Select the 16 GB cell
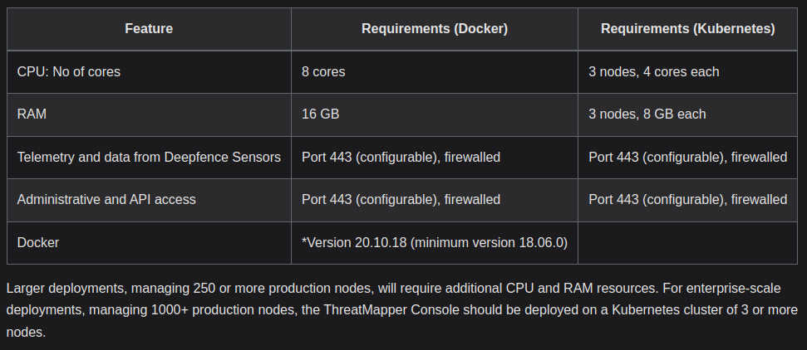The height and width of the screenshot is (350, 807). tap(435, 114)
